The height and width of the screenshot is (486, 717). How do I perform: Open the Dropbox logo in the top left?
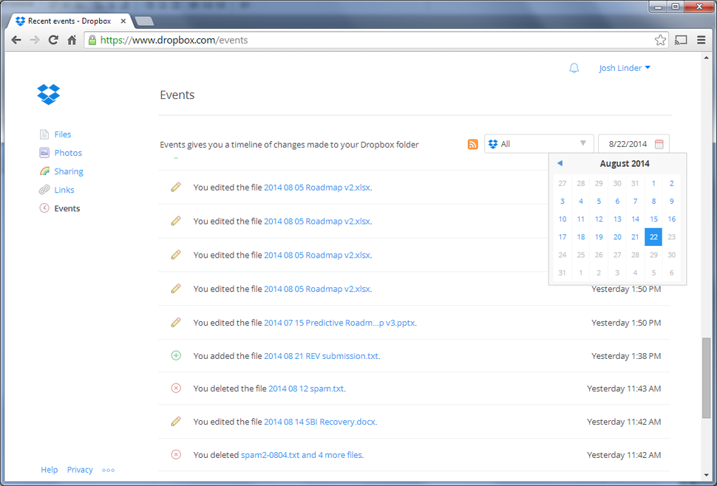click(x=47, y=95)
